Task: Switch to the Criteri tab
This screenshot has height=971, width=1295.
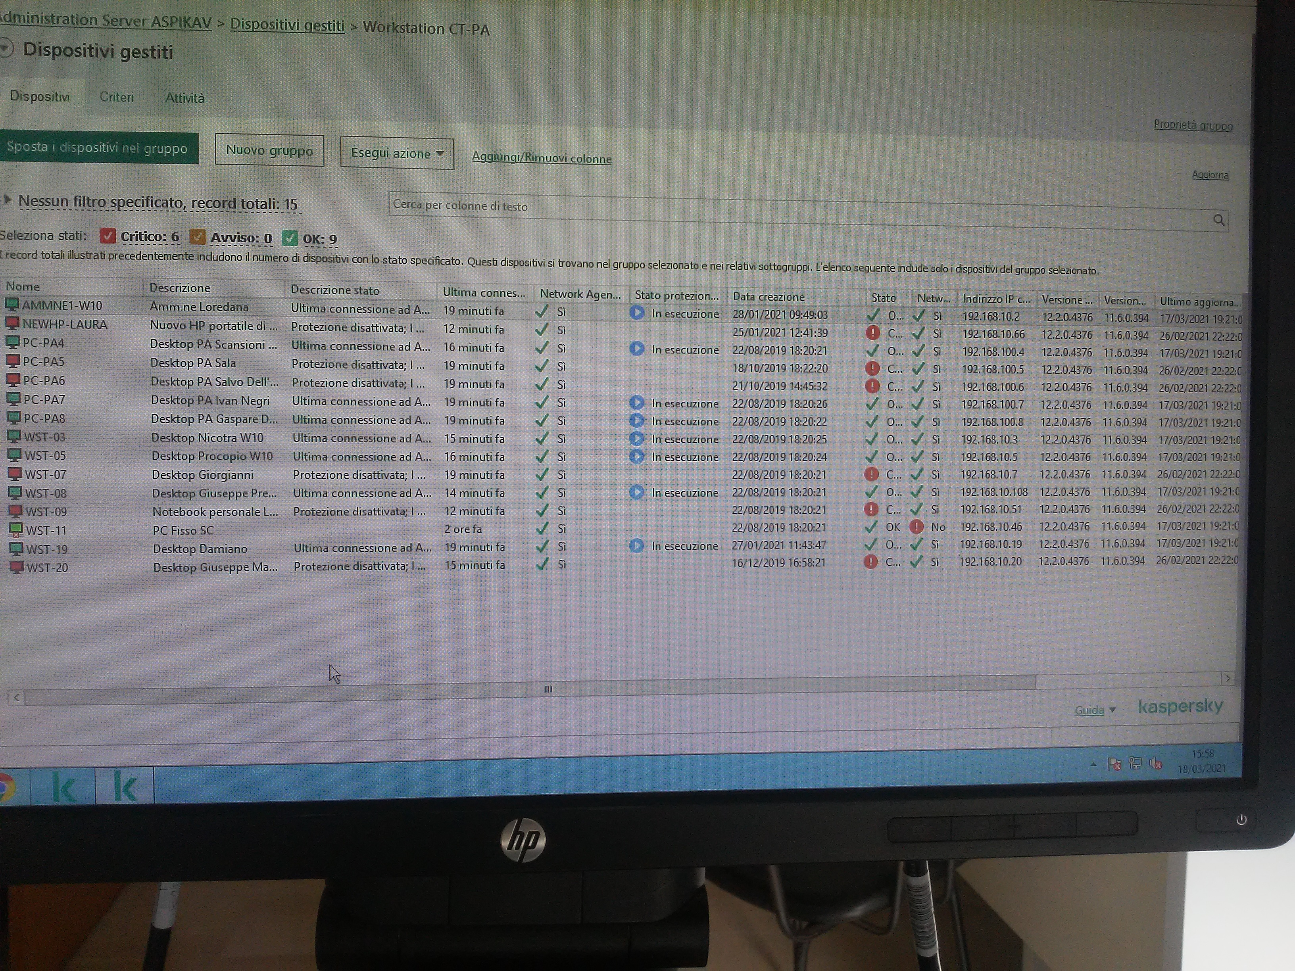Action: pyautogui.click(x=117, y=97)
